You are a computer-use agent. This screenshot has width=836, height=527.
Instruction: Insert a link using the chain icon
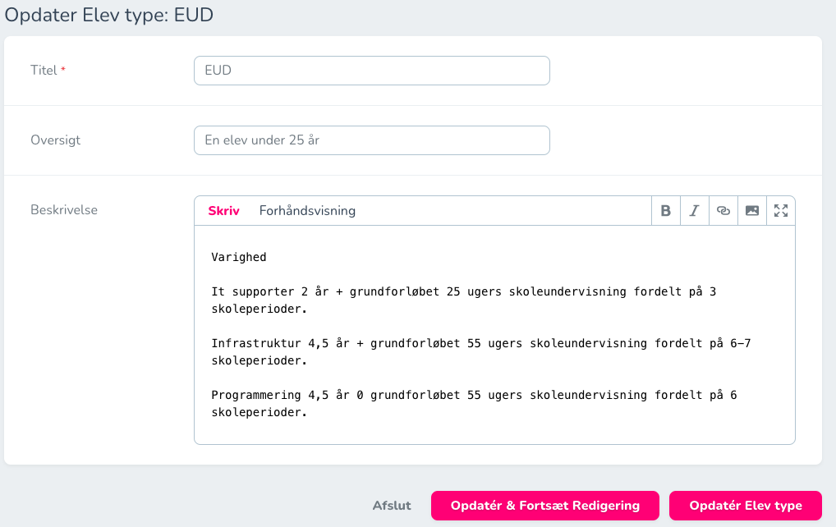(x=723, y=211)
